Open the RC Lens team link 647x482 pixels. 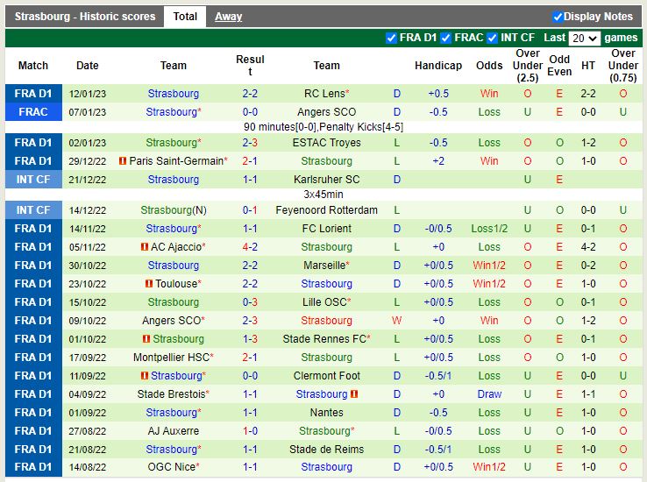324,94
